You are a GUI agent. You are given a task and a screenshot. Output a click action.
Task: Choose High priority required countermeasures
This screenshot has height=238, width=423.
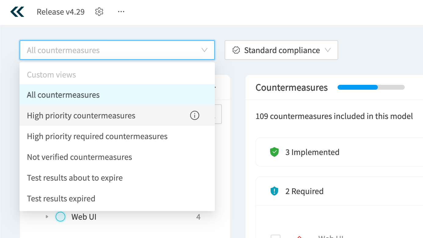(x=117, y=136)
